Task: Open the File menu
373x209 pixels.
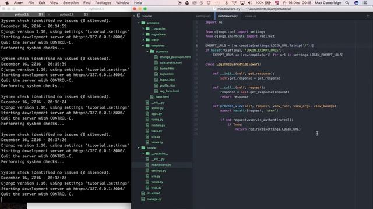Action: (x=31, y=3)
